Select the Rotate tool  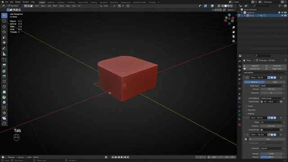click(4, 32)
